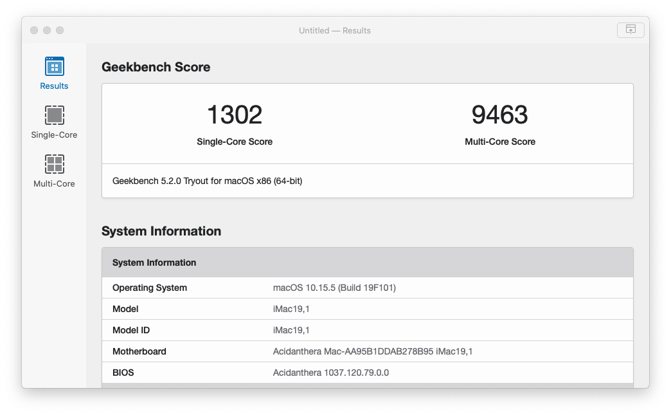Click the Operating System row label
The image size is (671, 415).
tap(150, 288)
